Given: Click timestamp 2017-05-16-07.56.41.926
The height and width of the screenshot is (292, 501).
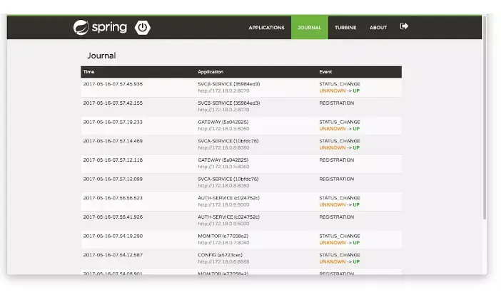Looking at the screenshot, I should pos(113,217).
